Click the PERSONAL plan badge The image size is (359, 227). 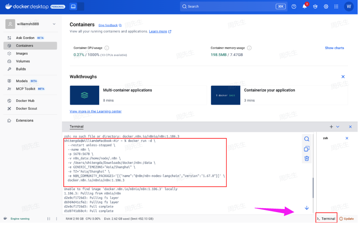pos(58,7)
